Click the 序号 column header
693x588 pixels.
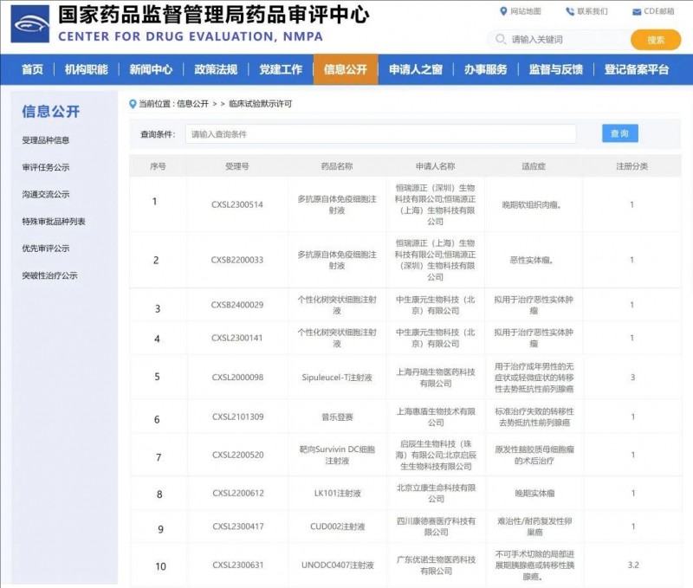(x=158, y=166)
